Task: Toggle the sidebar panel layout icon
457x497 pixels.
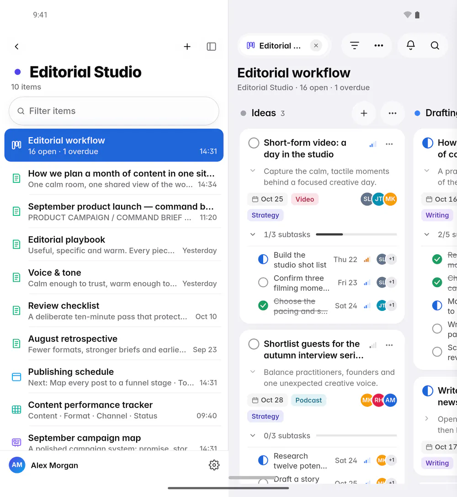Action: click(x=211, y=47)
